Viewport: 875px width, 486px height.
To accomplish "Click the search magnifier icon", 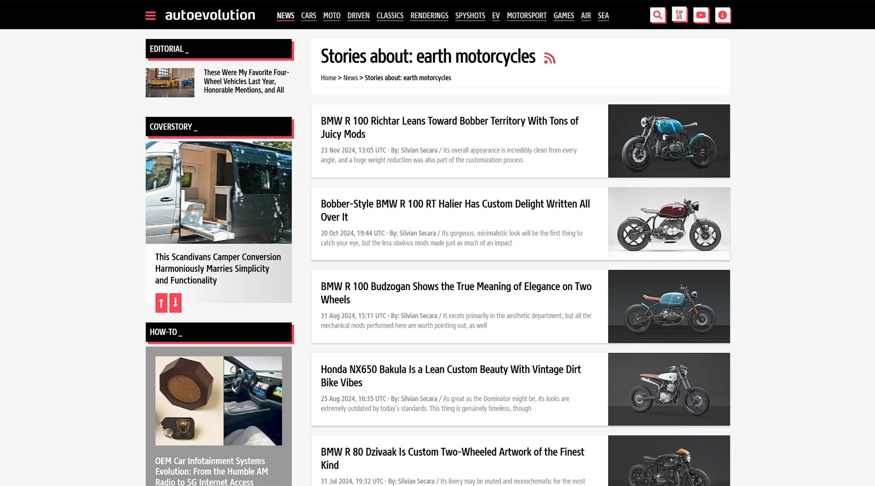I will [657, 15].
